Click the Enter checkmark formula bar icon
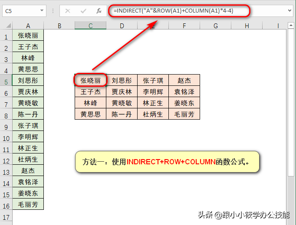This screenshot has width=296, height=225. [x=83, y=11]
